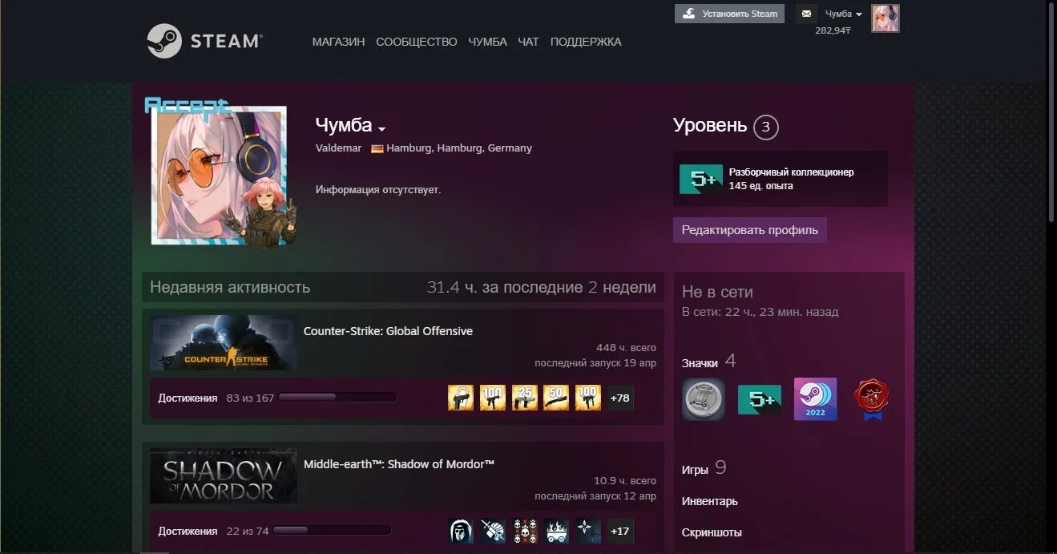1057x554 pixels.
Task: Open the Shadow of Mordor game banner image
Action: tap(224, 475)
